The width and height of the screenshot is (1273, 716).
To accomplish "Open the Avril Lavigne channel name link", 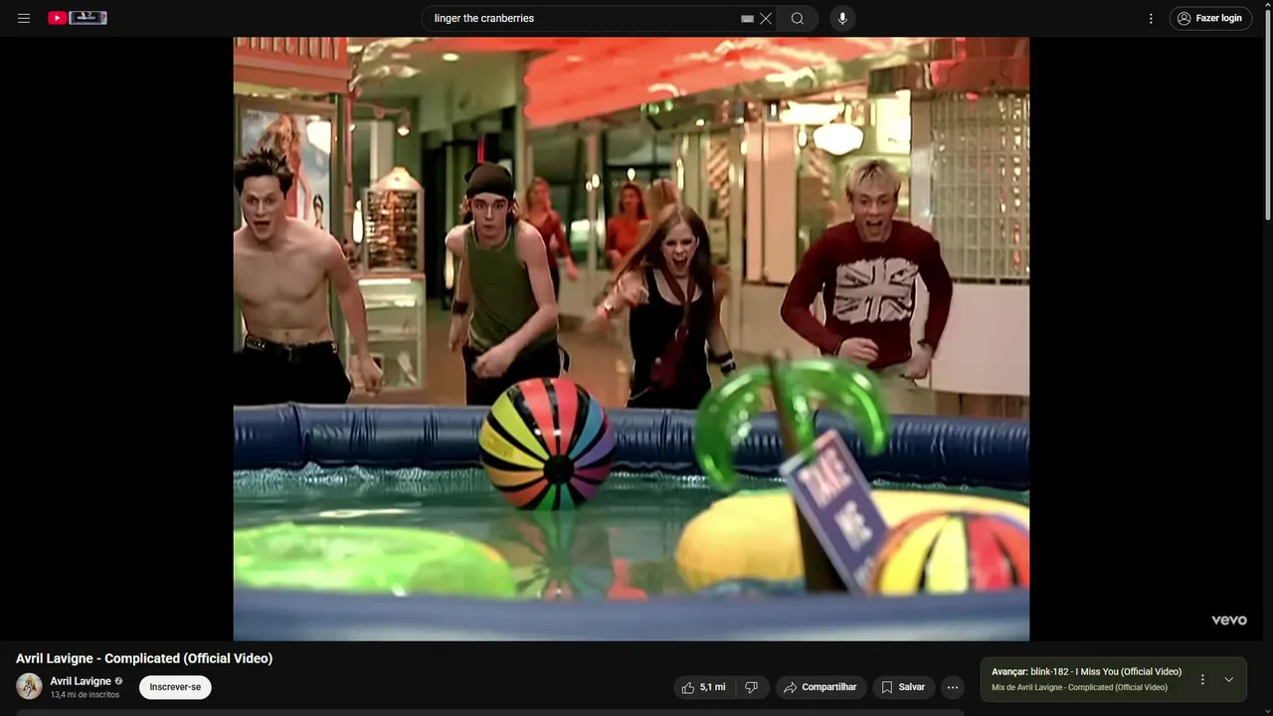I will 81,681.
